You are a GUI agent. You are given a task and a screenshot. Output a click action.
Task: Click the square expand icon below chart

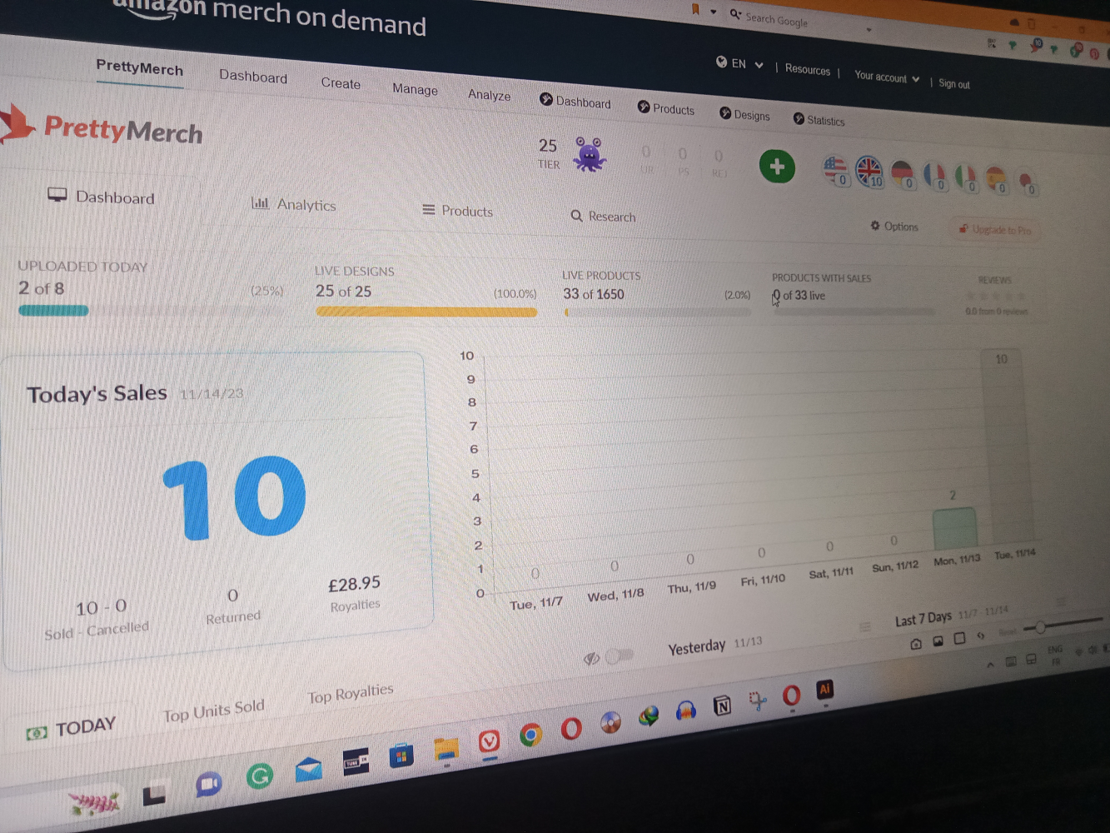(x=959, y=638)
